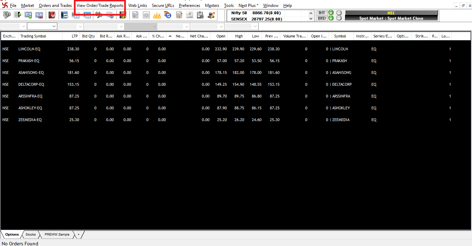This screenshot has height=246, width=472.
Task: Click the user with pencil edit icon
Action: click(x=211, y=15)
